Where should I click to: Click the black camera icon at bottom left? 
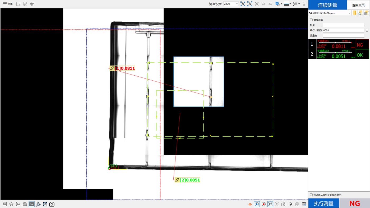[x=52, y=204]
